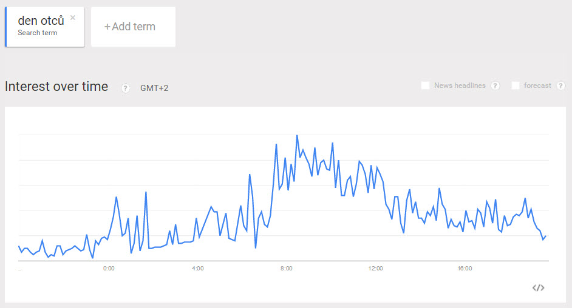Enable the forecast checkbox
The height and width of the screenshot is (308, 572).
[516, 85]
